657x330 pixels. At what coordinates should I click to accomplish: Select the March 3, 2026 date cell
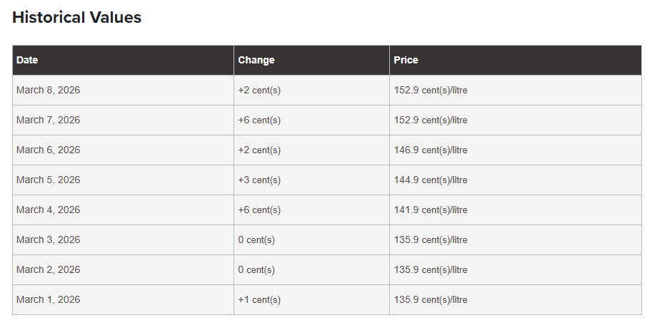[x=48, y=240]
